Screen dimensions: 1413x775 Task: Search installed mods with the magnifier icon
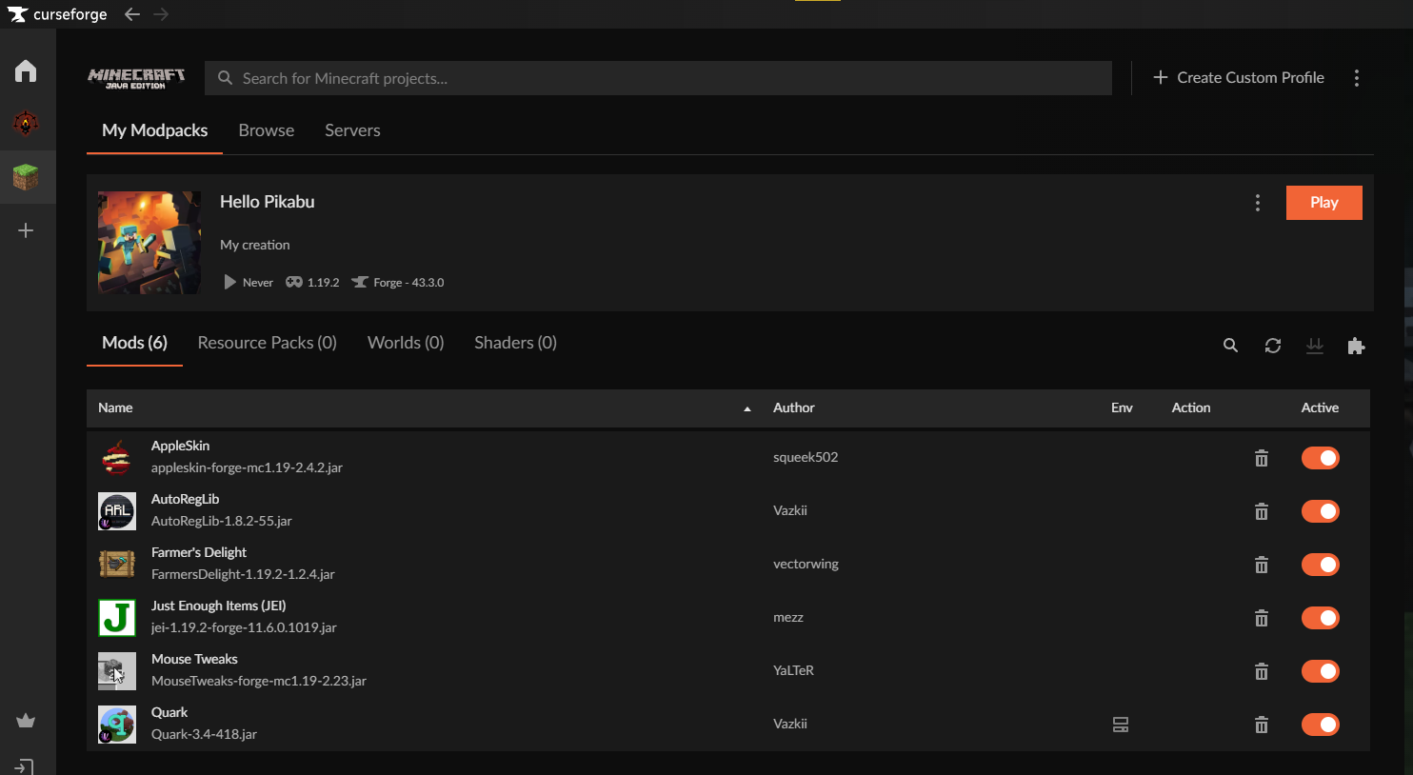tap(1230, 346)
